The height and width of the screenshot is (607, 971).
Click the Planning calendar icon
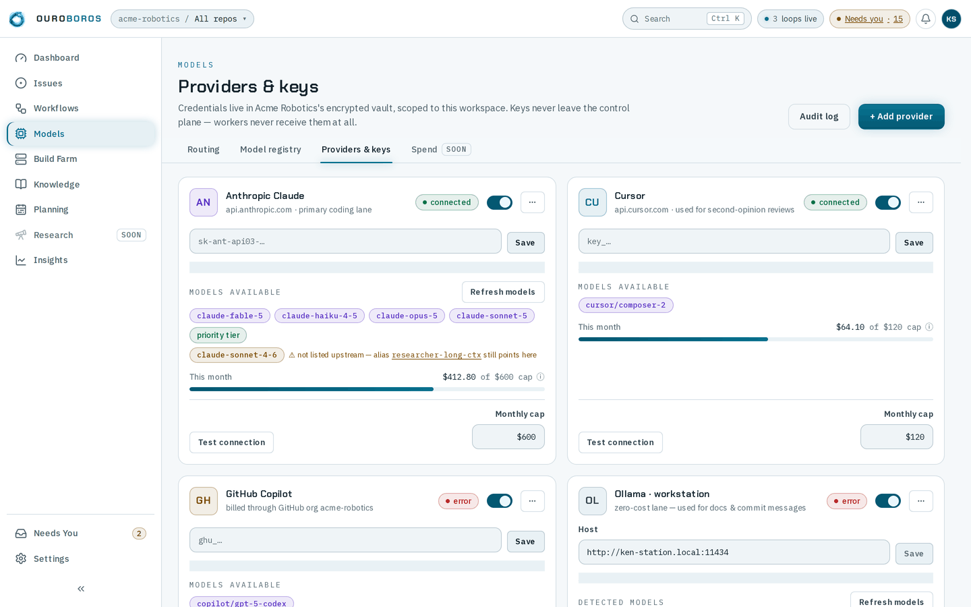pyautogui.click(x=21, y=210)
